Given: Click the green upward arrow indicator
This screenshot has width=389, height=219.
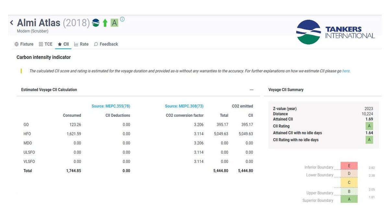Looking at the screenshot, I should (x=104, y=23).
